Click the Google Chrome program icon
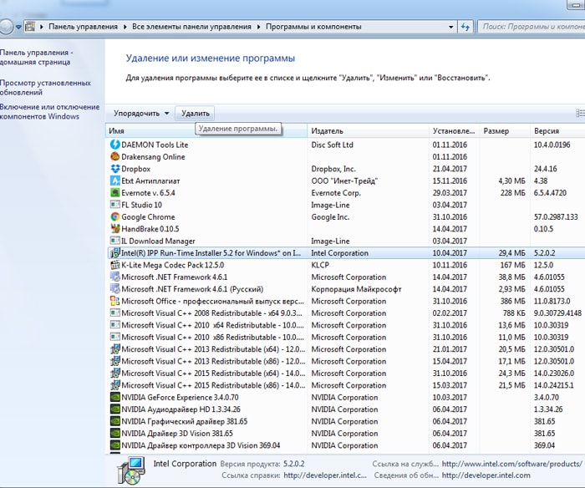 pyautogui.click(x=115, y=216)
